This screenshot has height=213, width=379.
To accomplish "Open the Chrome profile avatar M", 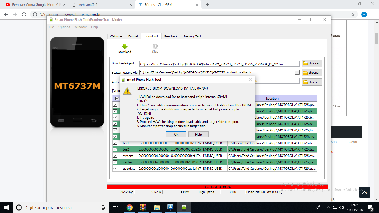I will (x=364, y=14).
